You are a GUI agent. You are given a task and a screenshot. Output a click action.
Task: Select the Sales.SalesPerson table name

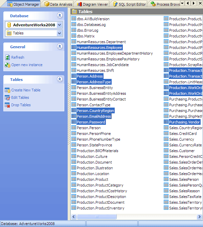coord(184,179)
